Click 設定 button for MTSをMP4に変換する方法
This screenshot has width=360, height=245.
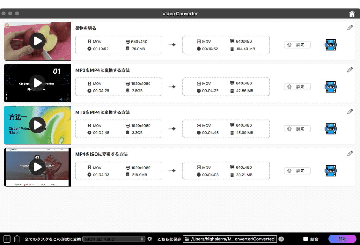pos(297,129)
